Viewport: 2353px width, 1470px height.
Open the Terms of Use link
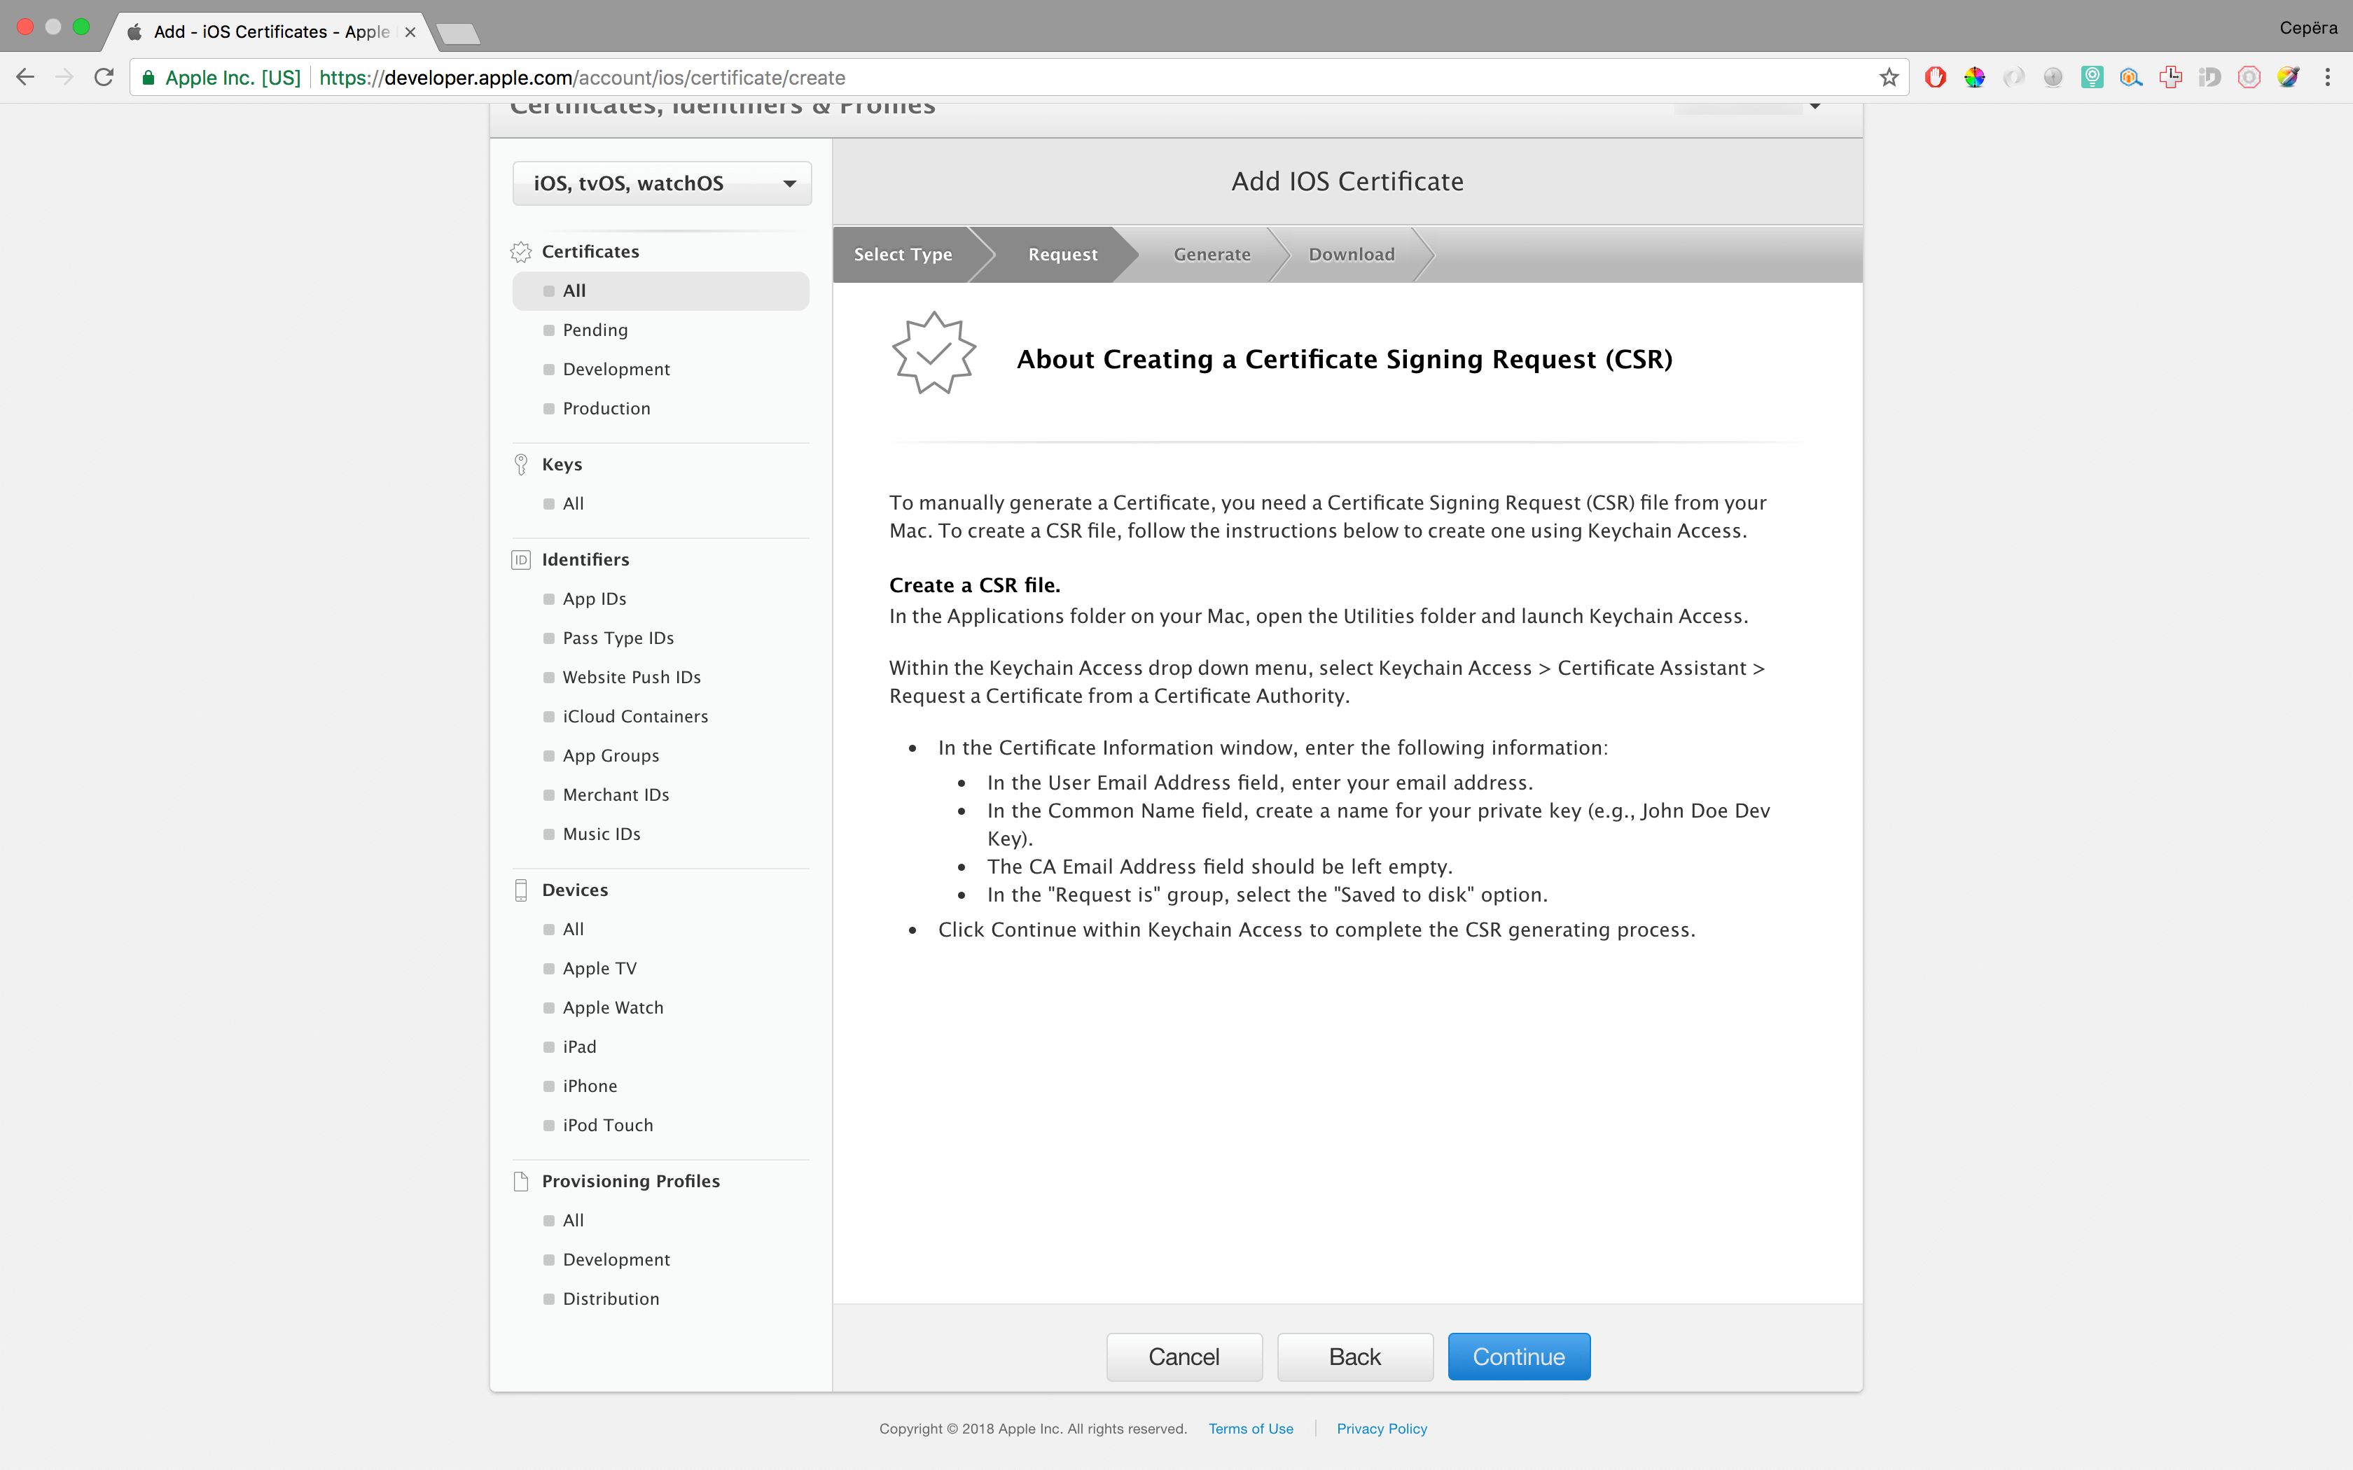pos(1251,1428)
